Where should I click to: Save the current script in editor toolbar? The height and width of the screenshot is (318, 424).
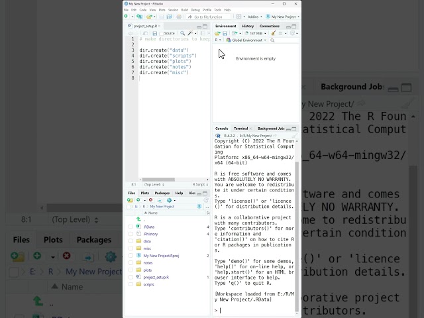click(x=154, y=33)
